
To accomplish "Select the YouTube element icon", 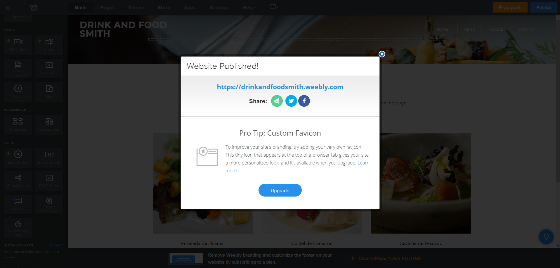I will coord(49,65).
